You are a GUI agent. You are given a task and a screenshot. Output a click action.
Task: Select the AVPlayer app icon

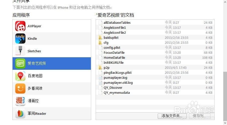[x=20, y=26]
